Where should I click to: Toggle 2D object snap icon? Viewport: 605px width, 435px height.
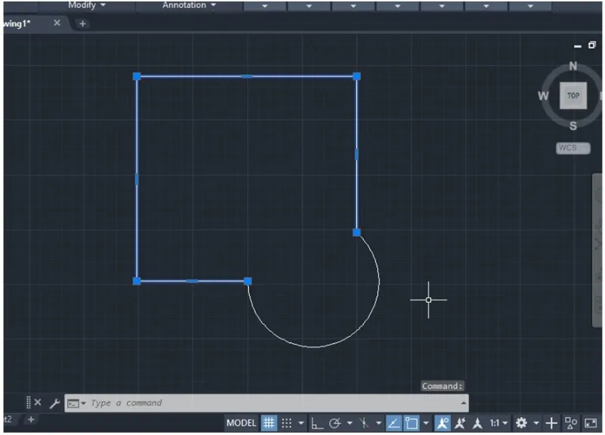(411, 423)
